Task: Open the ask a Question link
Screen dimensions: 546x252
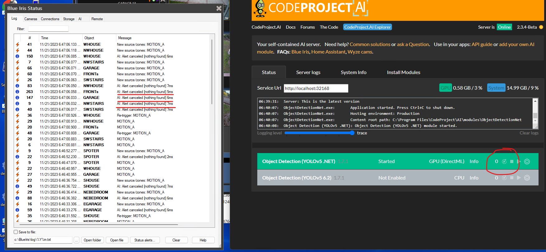Action: [x=413, y=44]
